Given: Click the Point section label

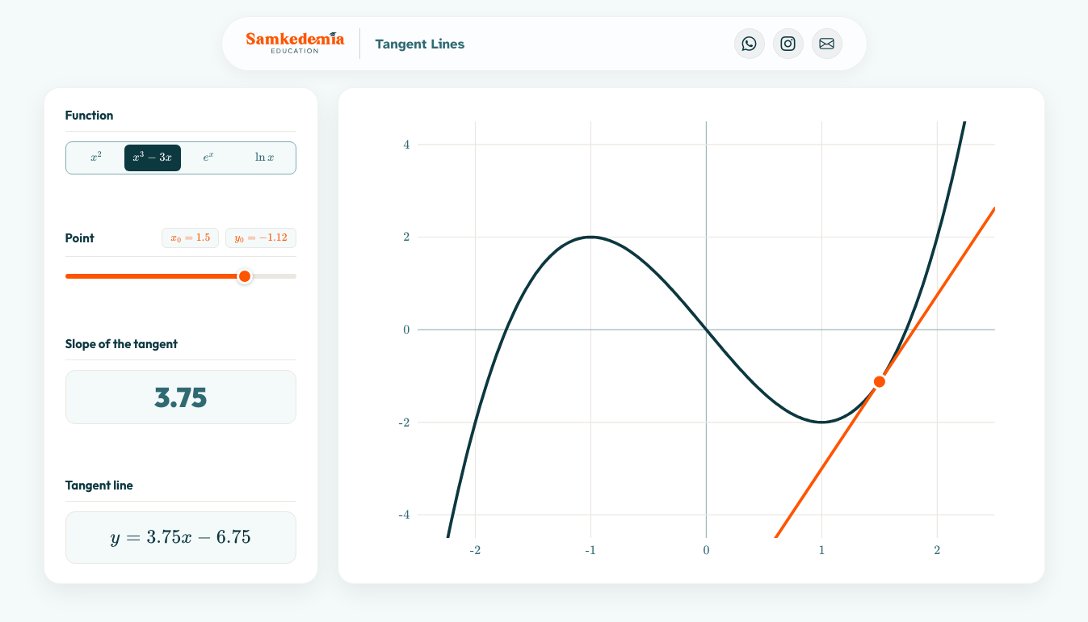Looking at the screenshot, I should tap(80, 238).
